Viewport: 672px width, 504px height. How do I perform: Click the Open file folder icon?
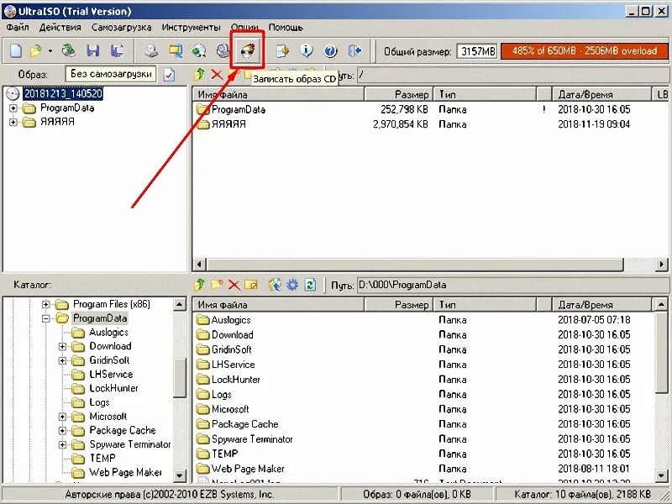36,50
